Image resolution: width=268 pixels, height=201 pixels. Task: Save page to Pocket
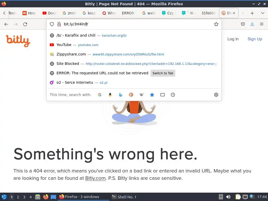[x=243, y=24]
